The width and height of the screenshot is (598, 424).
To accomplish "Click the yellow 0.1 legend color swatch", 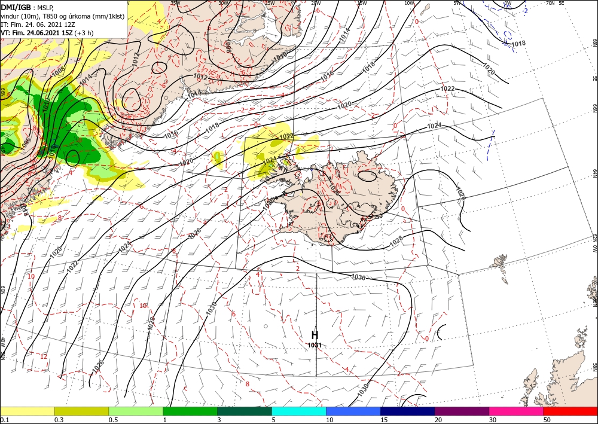I will 27,411.
